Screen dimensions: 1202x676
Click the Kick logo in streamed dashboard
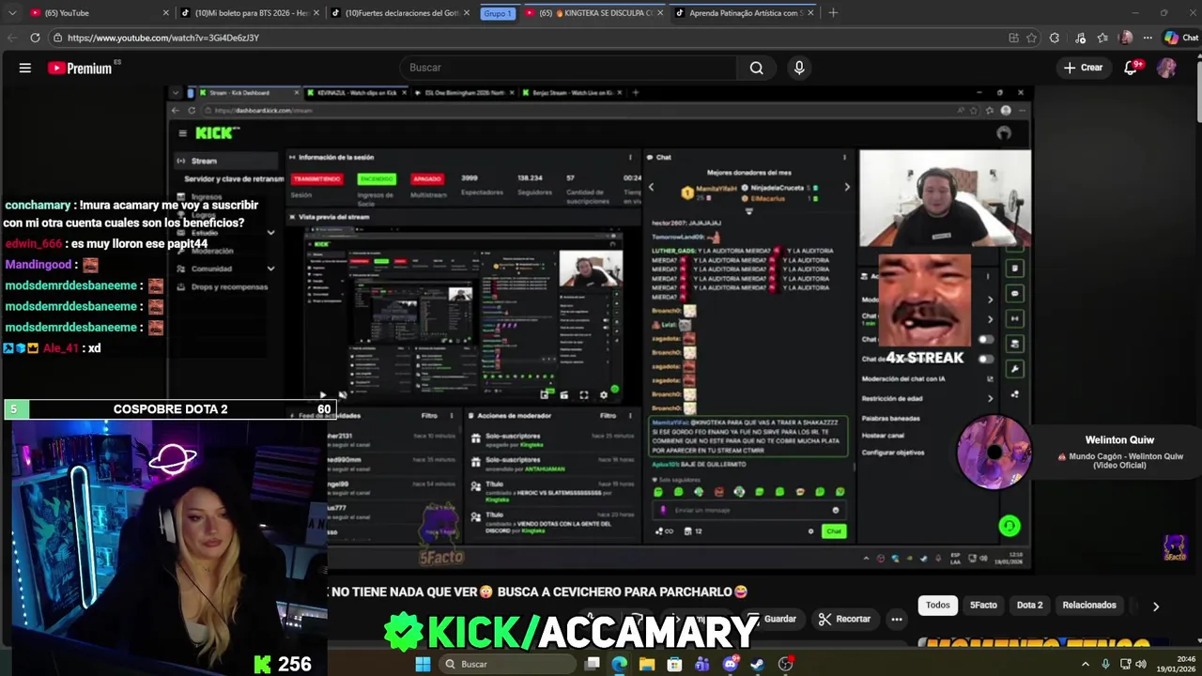coord(217,133)
